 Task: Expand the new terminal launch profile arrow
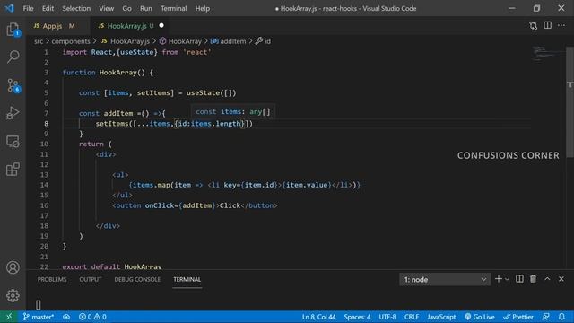[507, 279]
